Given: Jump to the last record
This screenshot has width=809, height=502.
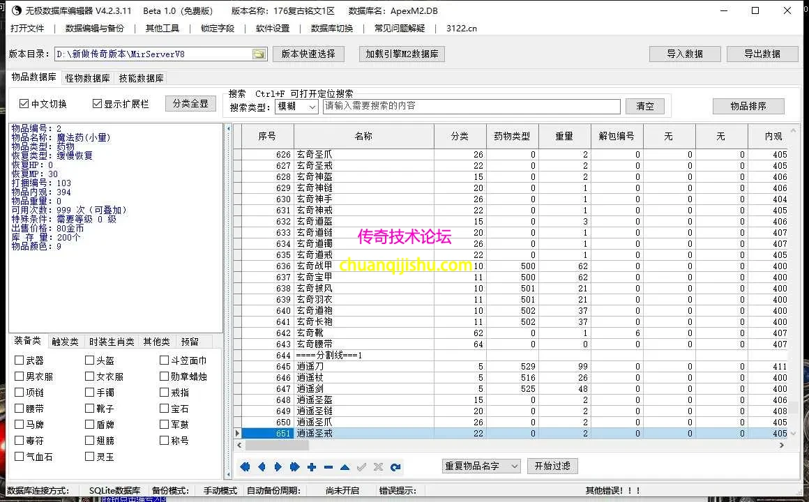Looking at the screenshot, I should [x=294, y=466].
